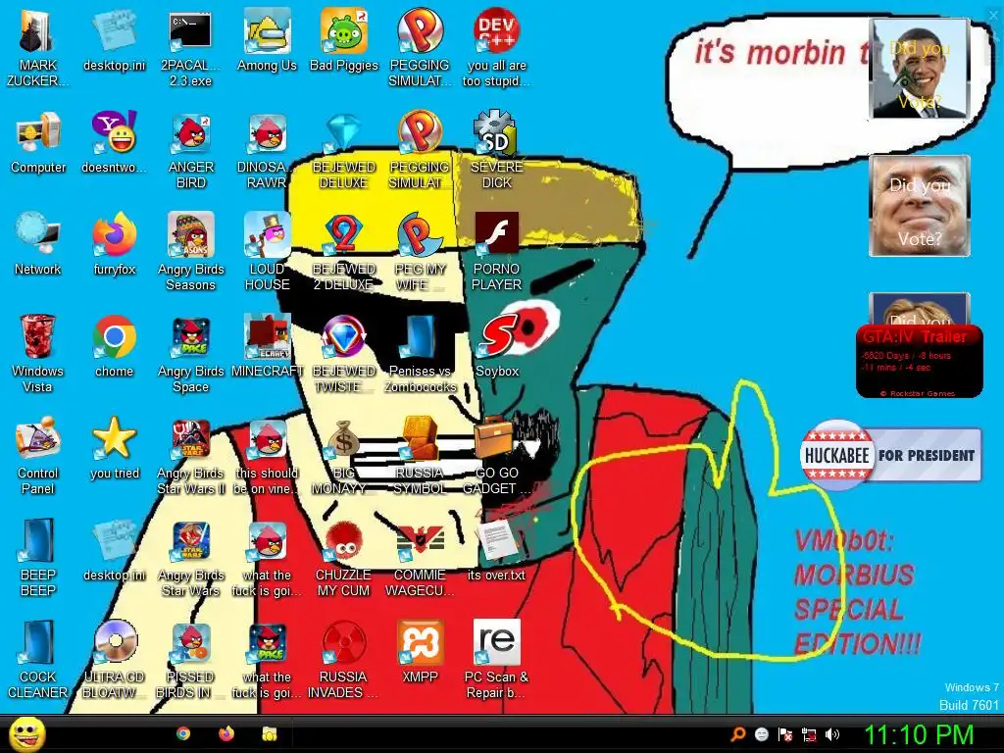Click the smiley face Start button
Screen dimensions: 1004x753
(26, 733)
